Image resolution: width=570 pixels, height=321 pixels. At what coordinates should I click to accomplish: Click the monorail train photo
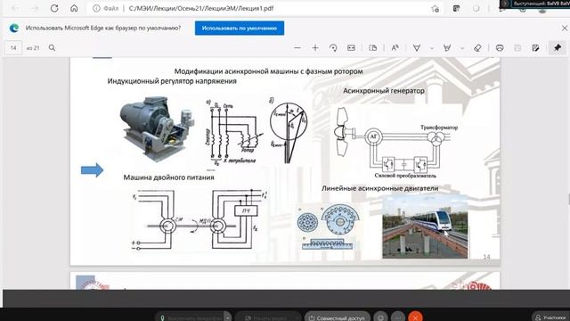(x=425, y=226)
